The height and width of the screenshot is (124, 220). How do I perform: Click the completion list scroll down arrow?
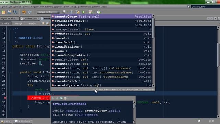(153, 85)
